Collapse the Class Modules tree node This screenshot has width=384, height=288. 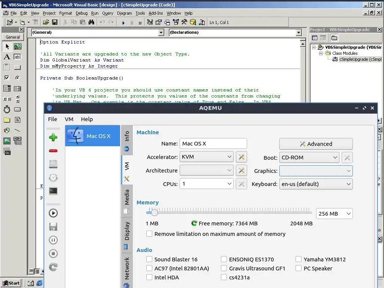click(321, 53)
